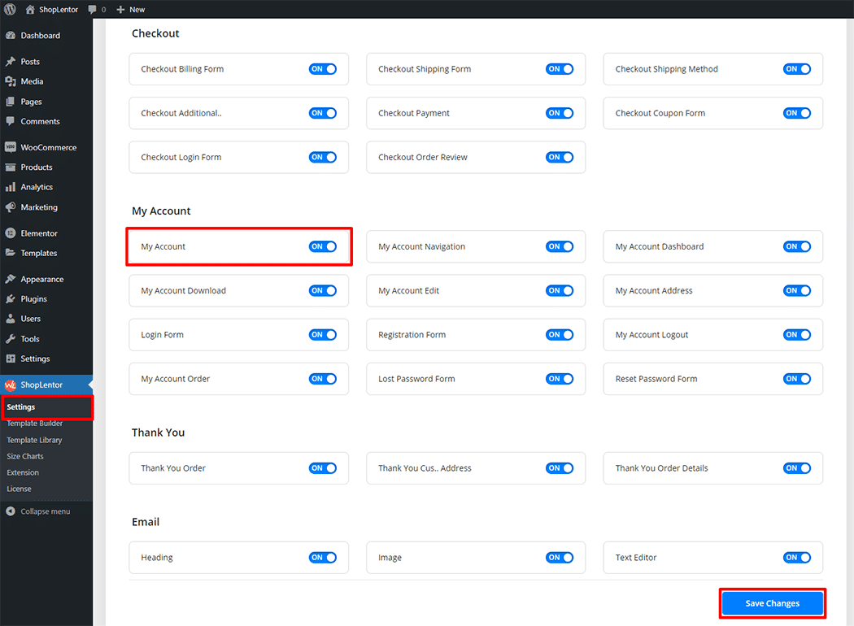Toggle the Text Editor switch
This screenshot has height=626, width=854.
tap(797, 558)
